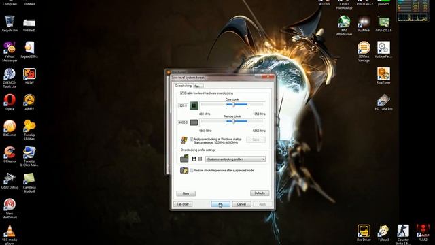Click the More button
This screenshot has height=245, width=435.
pos(186,193)
